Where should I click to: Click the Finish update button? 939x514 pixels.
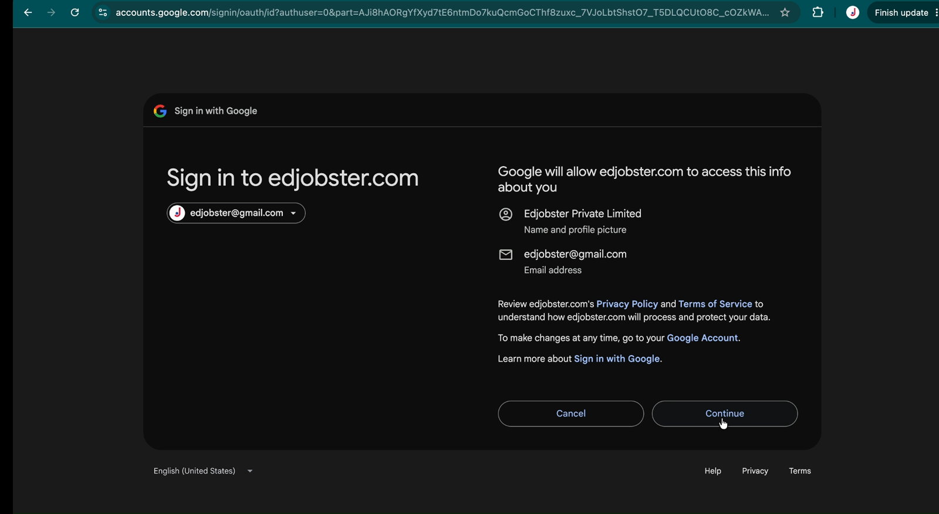901,12
